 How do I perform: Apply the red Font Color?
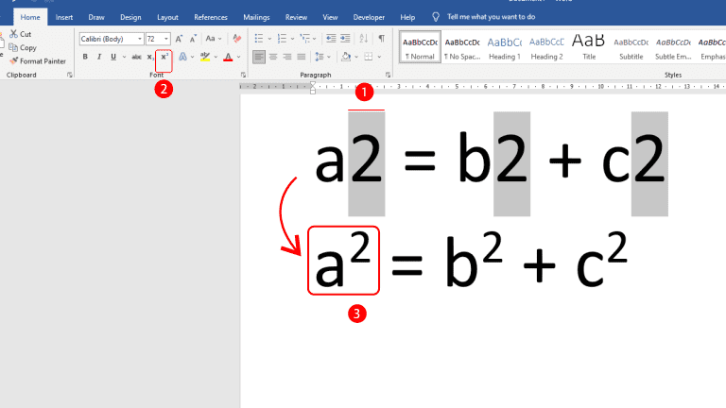228,57
